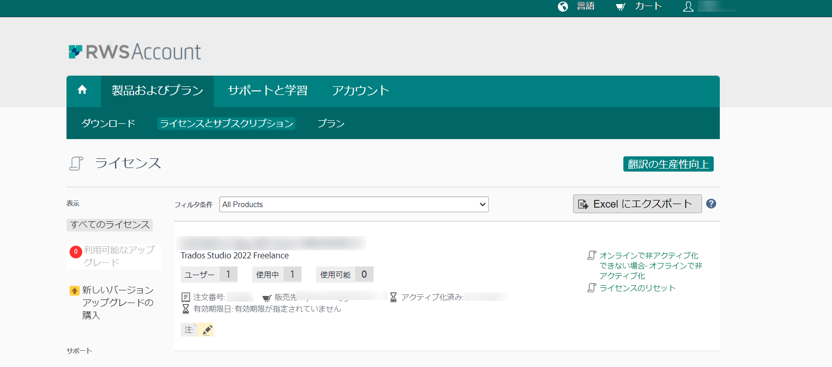Viewport: 832px width, 367px height.
Task: Click the orange upgrade arrow icon
Action: click(75, 291)
